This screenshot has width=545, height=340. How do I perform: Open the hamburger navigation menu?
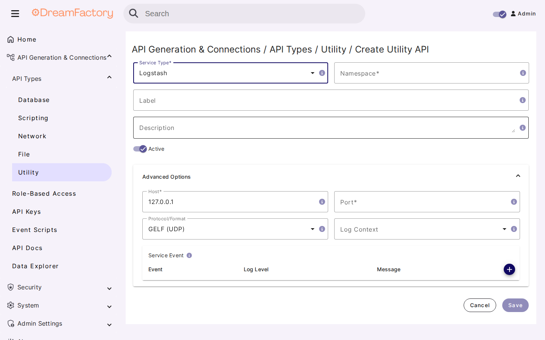pyautogui.click(x=15, y=14)
